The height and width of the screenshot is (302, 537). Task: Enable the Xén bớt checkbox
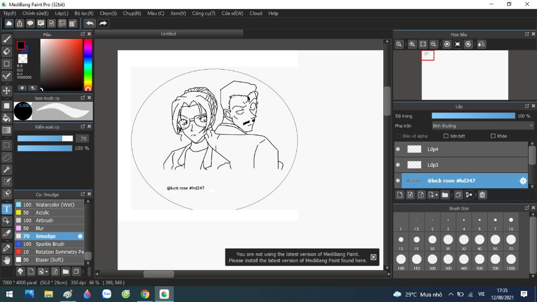pyautogui.click(x=446, y=136)
